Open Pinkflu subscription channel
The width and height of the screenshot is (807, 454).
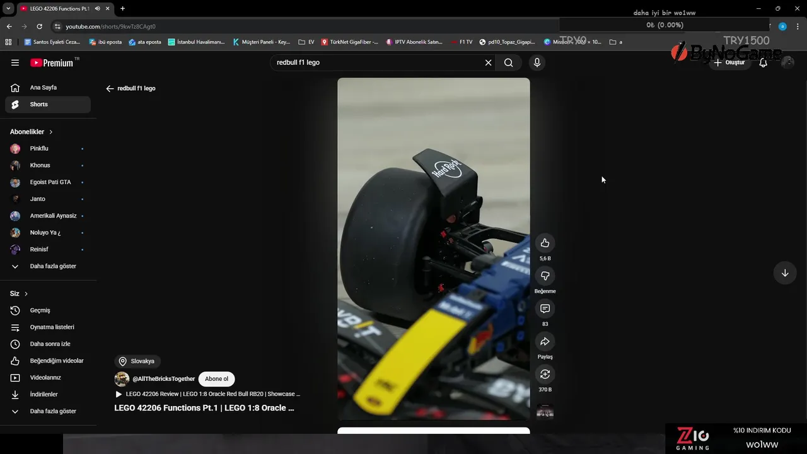tap(48, 148)
